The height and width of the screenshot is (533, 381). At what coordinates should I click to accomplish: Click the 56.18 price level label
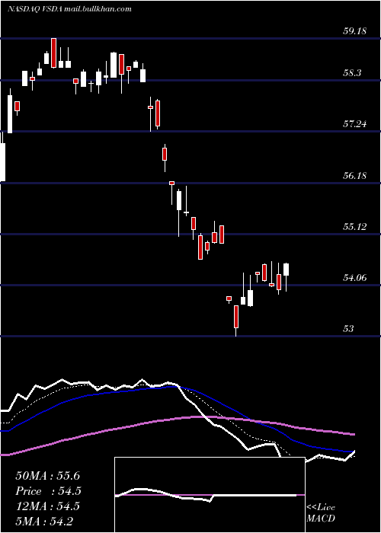click(354, 176)
